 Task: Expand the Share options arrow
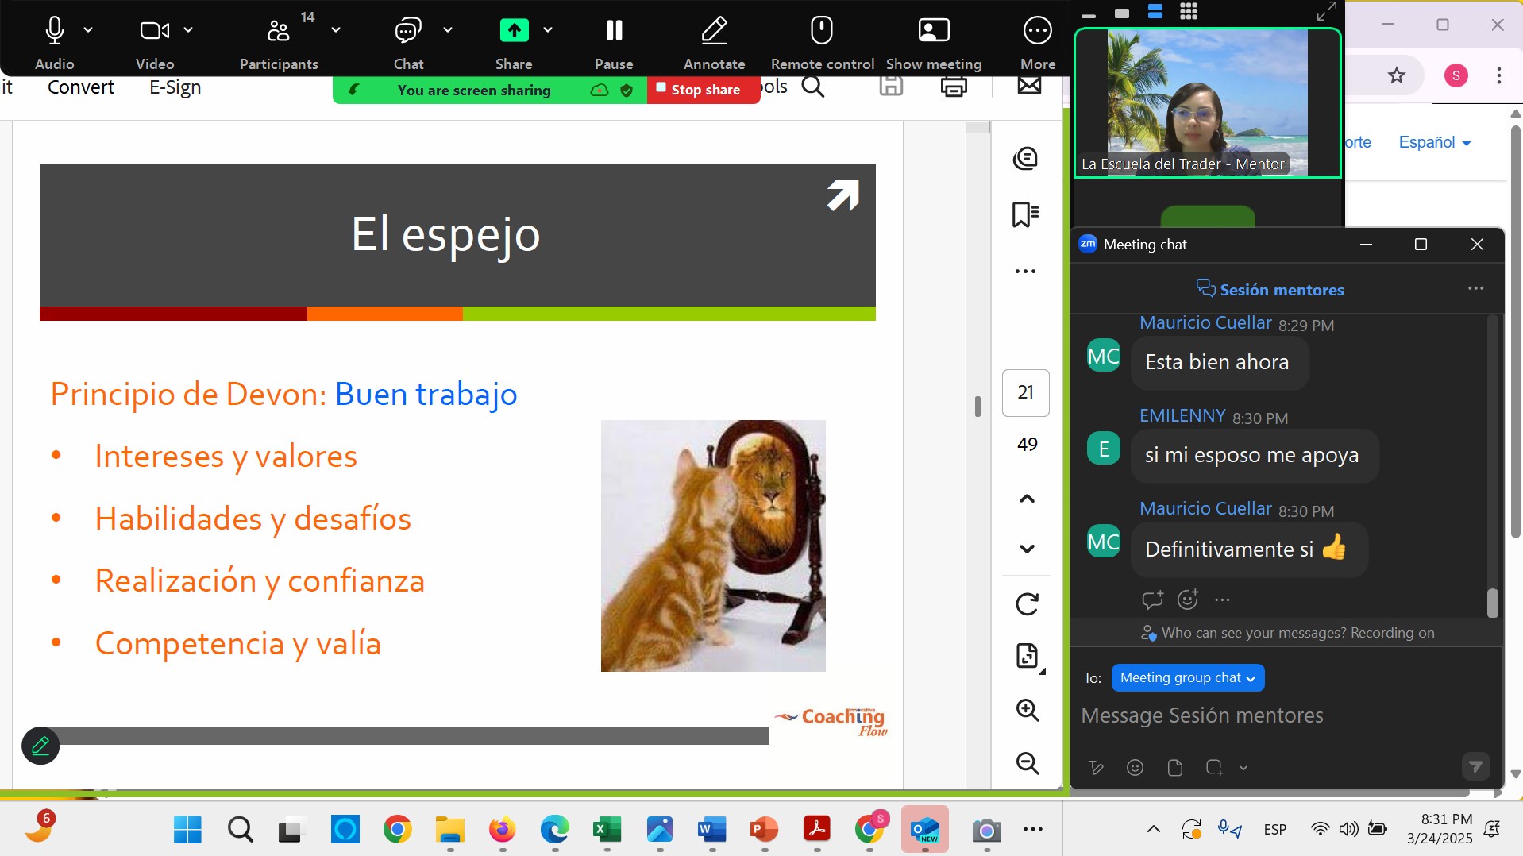point(548,30)
